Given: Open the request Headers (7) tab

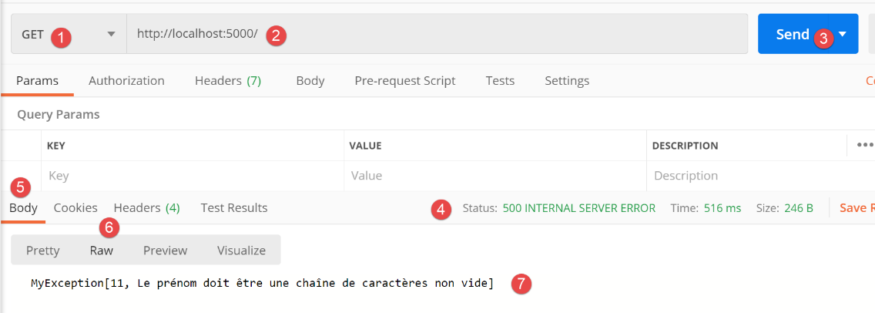Looking at the screenshot, I should click(227, 80).
